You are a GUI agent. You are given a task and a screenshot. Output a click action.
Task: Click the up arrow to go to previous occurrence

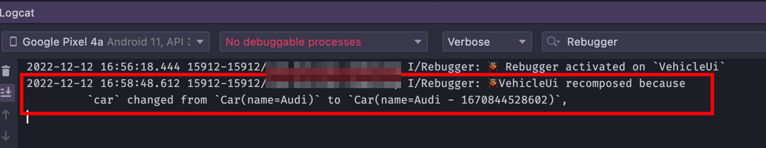6,114
